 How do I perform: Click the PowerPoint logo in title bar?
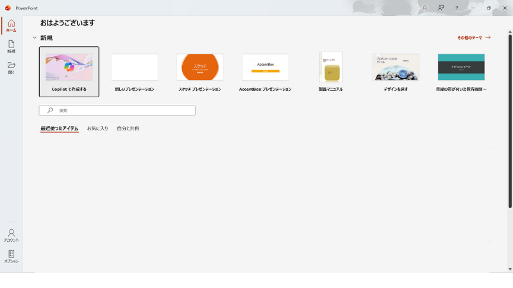point(8,8)
